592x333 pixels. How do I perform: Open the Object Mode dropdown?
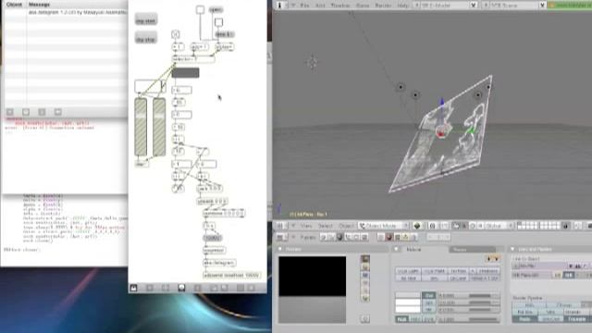[384, 226]
